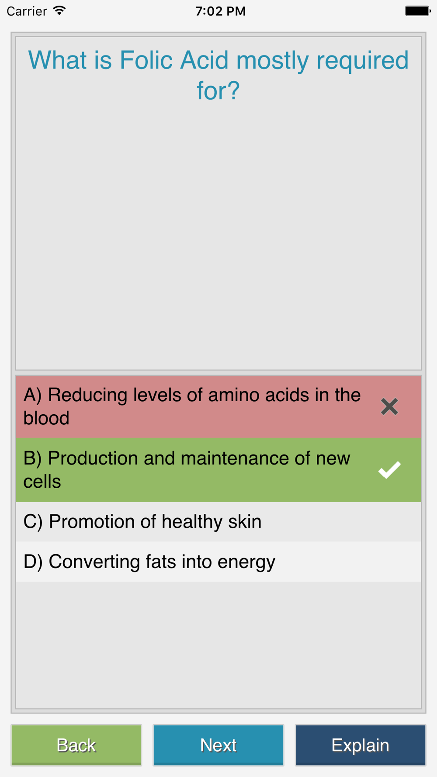Select answer A about reducing amino acids
Screen dimensions: 437x777
coord(218,406)
